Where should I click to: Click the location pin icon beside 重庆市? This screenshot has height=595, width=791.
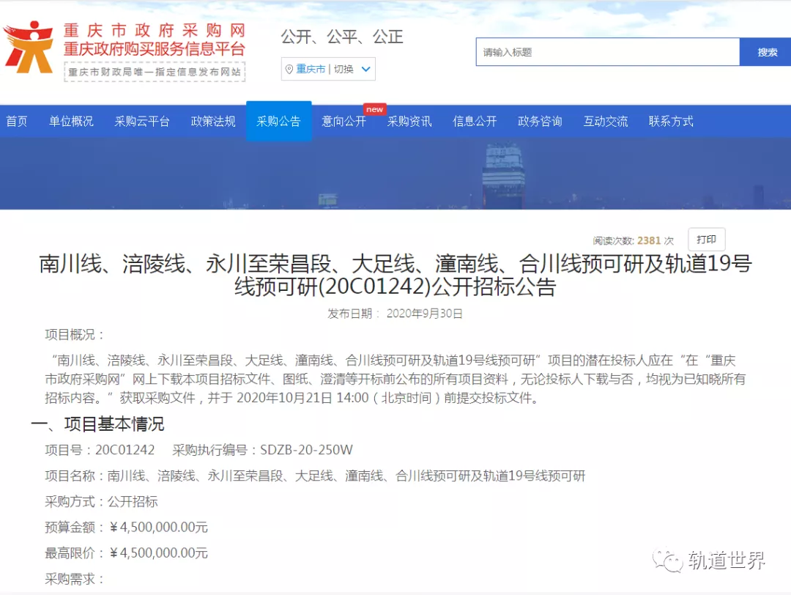coord(291,69)
